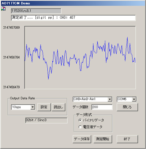Viewport: 146px width, 149px height.
Task: Click the 終了 button to exit
Action: click(x=127, y=139)
